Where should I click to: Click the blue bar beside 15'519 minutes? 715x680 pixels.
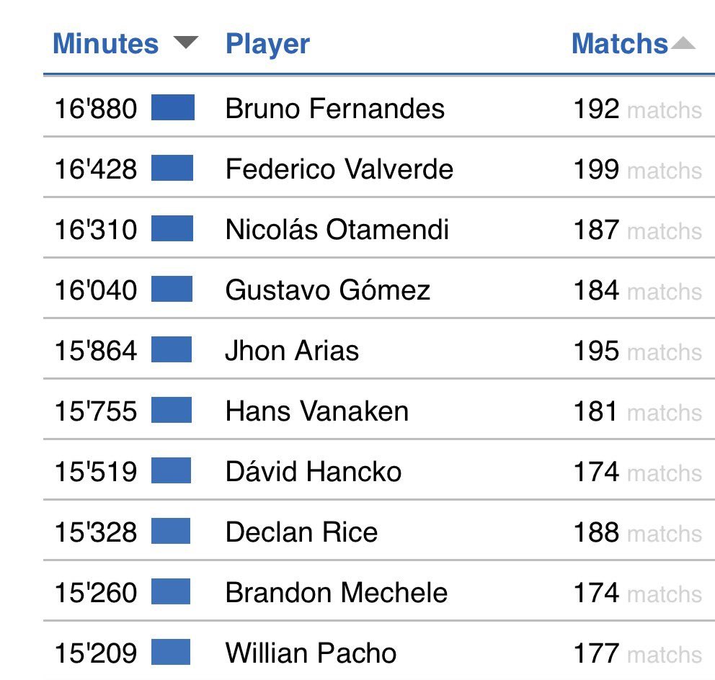tap(171, 471)
